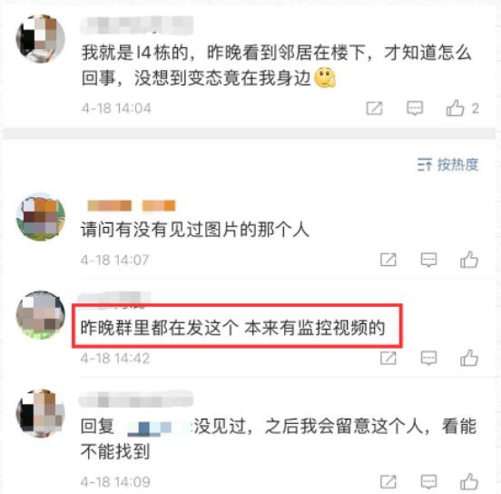Open the orange username above 请问有没有见过

[x=131, y=205]
